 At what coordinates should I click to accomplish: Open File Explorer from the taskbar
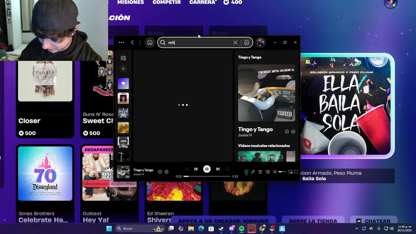pos(191,228)
